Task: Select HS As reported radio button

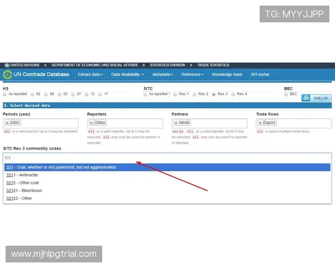Action: [5, 94]
